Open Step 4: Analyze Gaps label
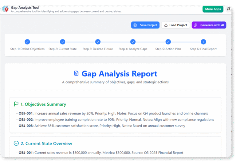 pos(133,49)
